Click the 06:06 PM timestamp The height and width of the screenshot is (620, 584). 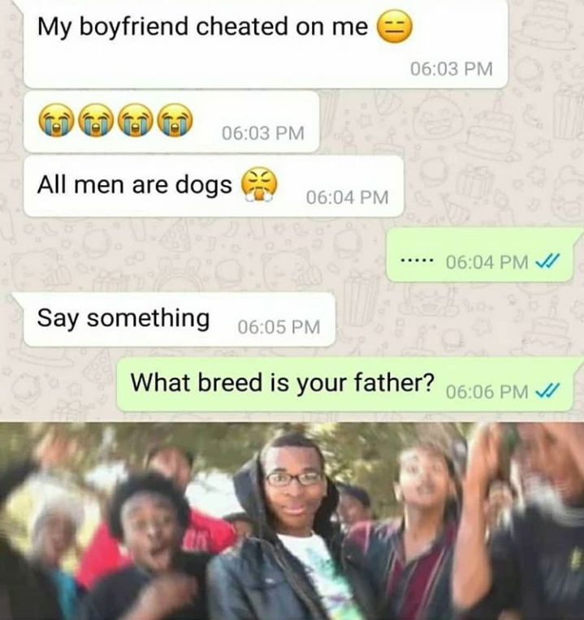coord(487,392)
